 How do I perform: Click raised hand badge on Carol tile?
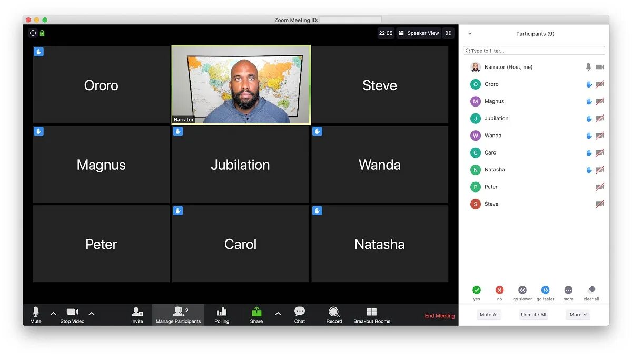point(178,211)
